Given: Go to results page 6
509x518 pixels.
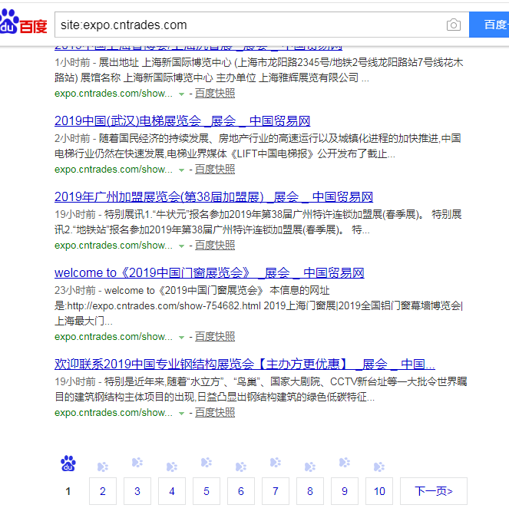Looking at the screenshot, I should 241,491.
